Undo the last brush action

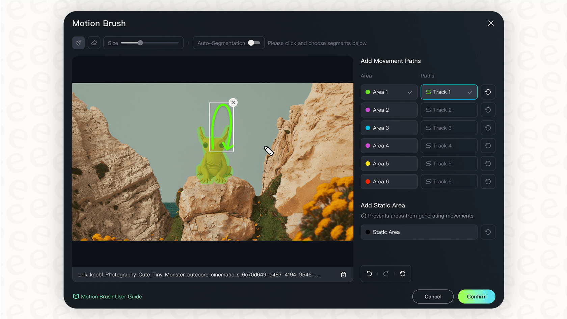pos(369,273)
